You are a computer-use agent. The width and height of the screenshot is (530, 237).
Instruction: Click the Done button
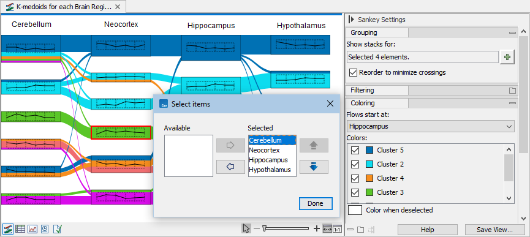(316, 203)
